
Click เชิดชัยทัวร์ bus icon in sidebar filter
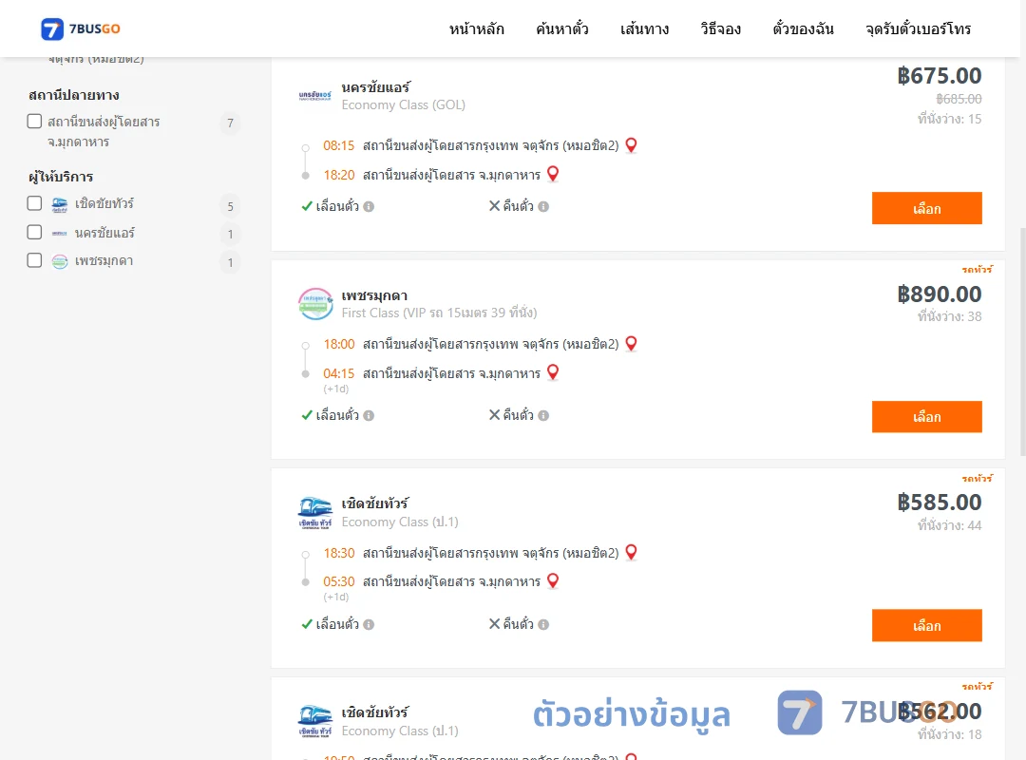60,204
